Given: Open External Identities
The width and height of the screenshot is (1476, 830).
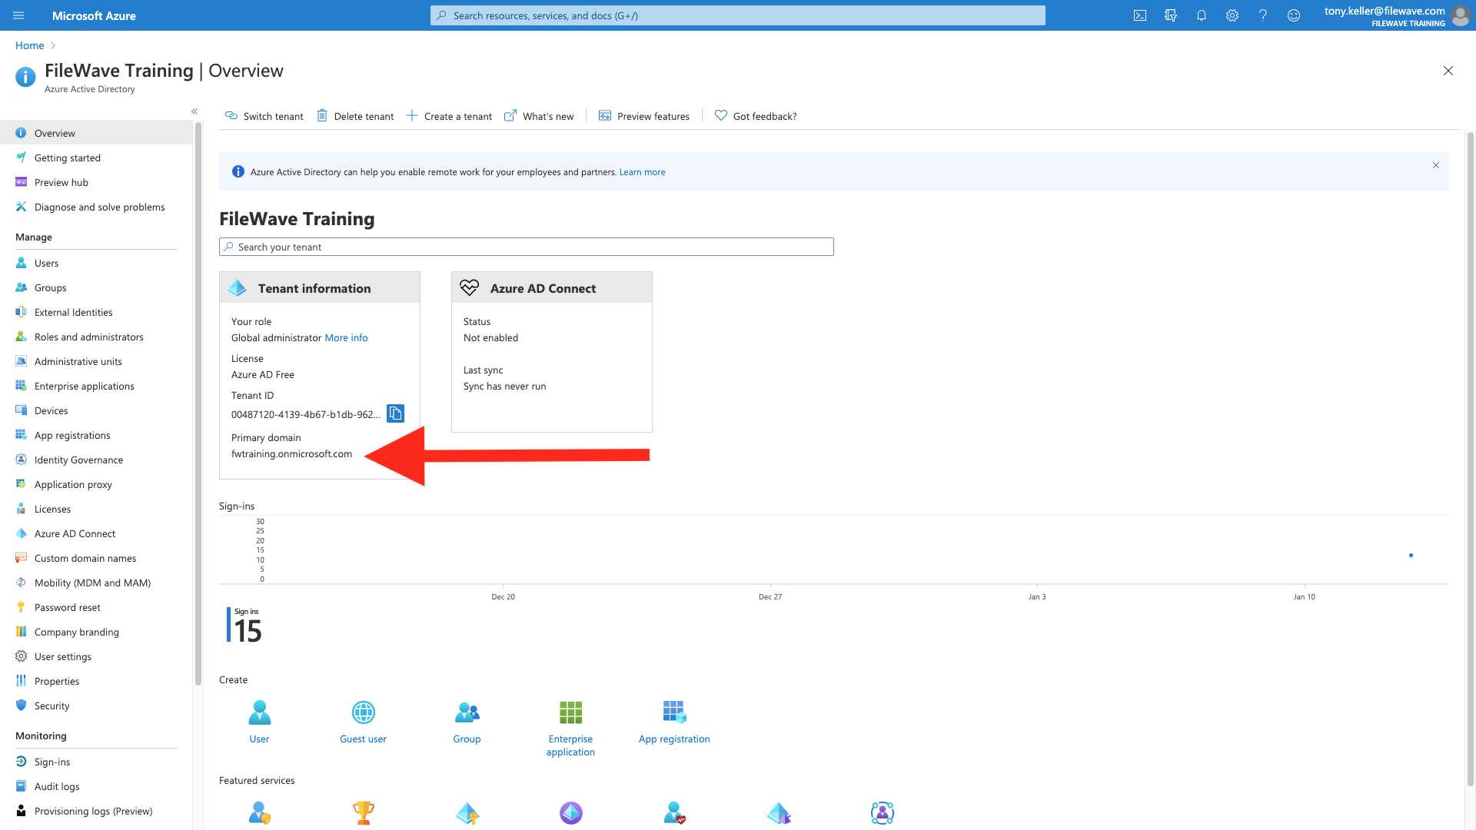Looking at the screenshot, I should [x=96, y=312].
